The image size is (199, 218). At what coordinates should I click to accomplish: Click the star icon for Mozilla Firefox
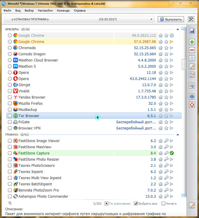coord(166,104)
